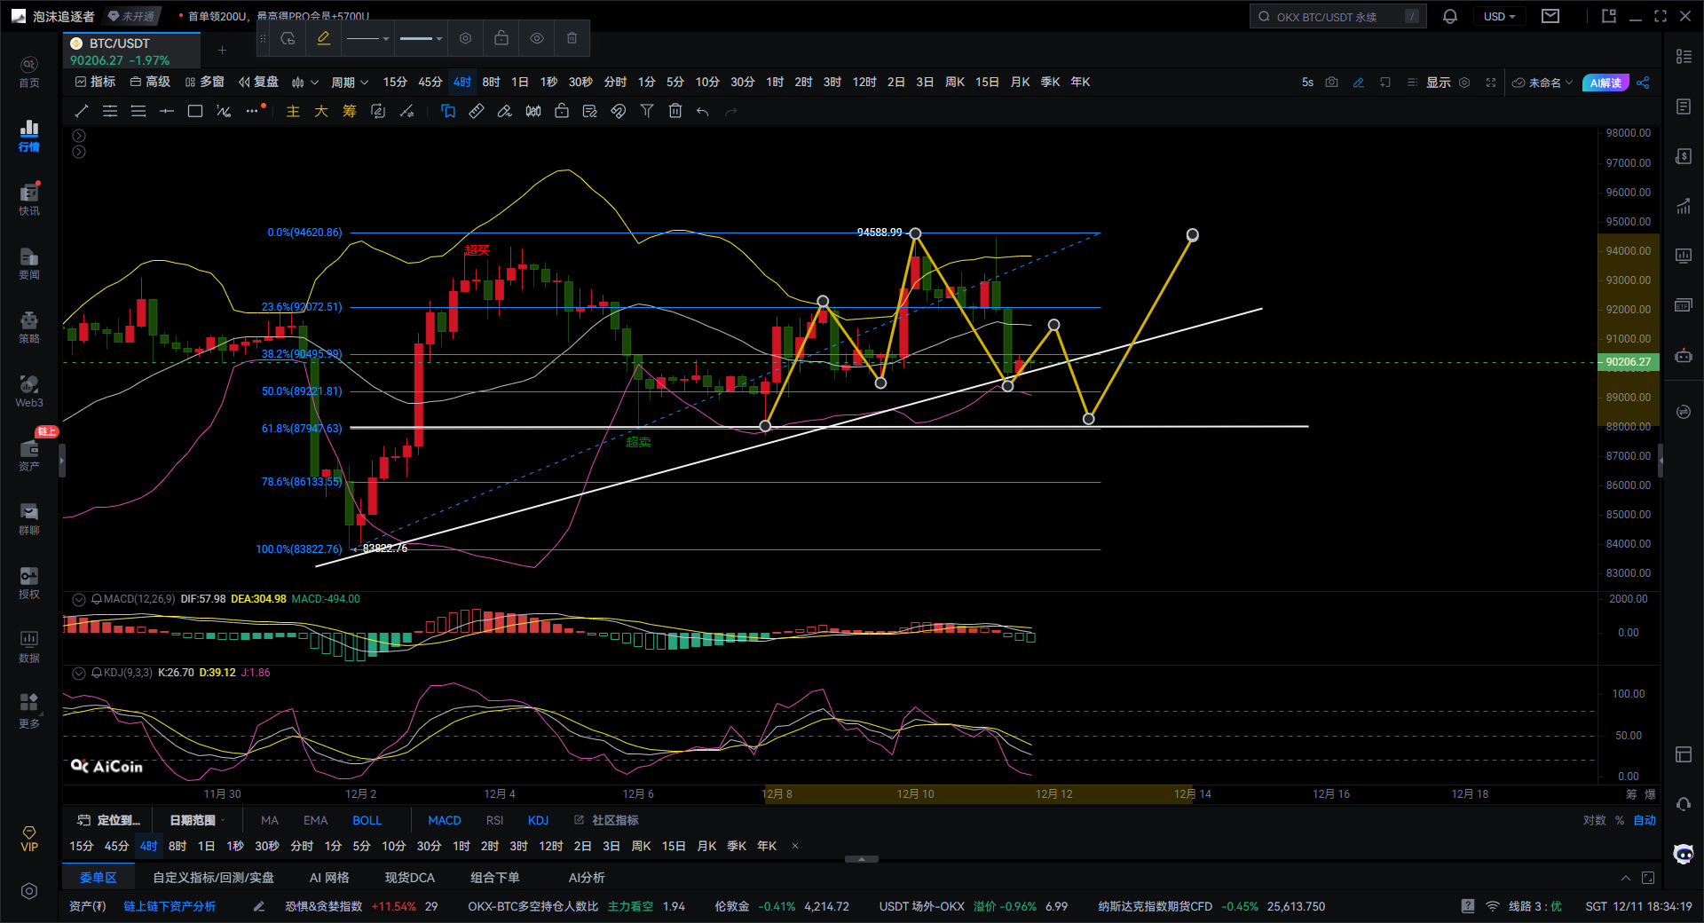Enable the RSI indicator
The height and width of the screenshot is (923, 1704).
[494, 820]
